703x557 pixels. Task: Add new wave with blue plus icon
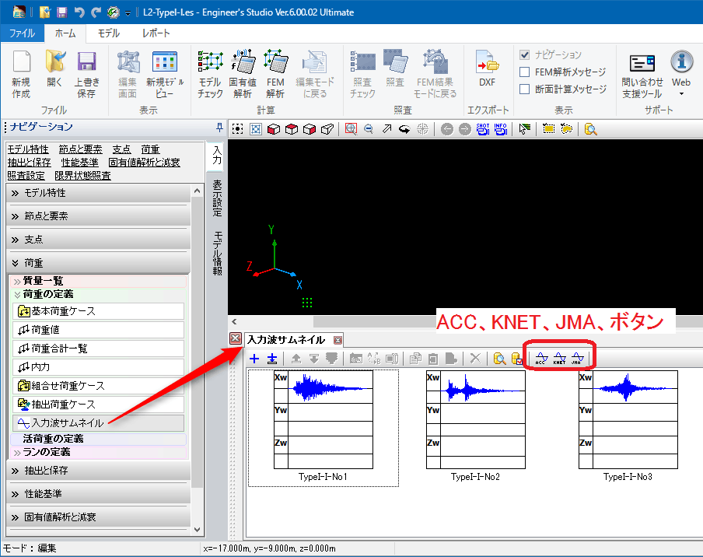(x=254, y=359)
